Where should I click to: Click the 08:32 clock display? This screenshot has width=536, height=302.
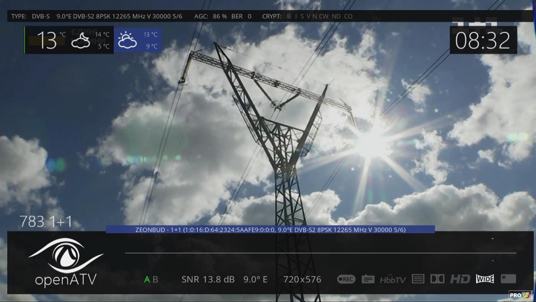pyautogui.click(x=483, y=41)
